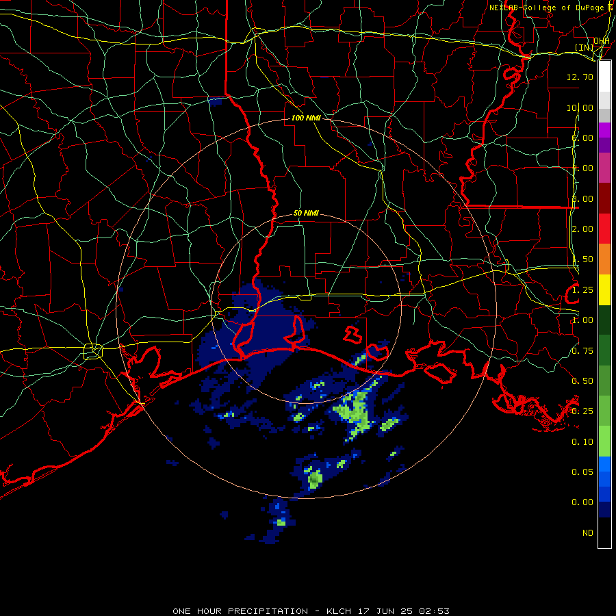Click the yellow swatch in the color legend
Viewport: 616px width, 616px height.
(x=604, y=290)
